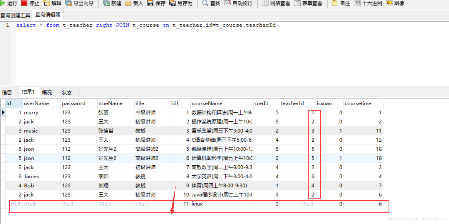This screenshot has width=449, height=224.
Task: Select the 数据结构和算法 course cell
Action: tap(222, 113)
